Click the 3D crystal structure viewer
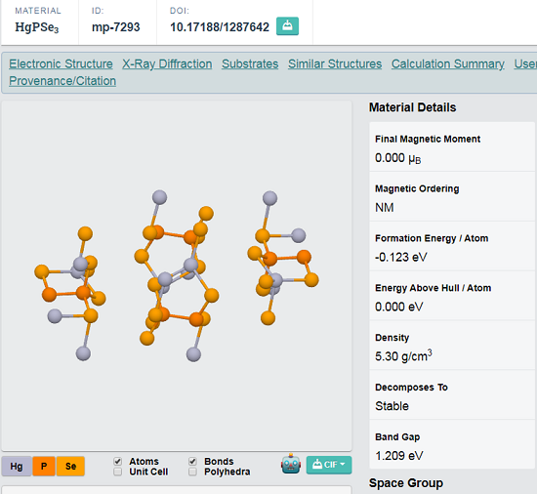 177,275
